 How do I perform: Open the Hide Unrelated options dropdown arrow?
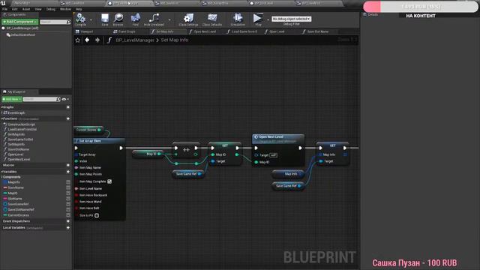169,20
